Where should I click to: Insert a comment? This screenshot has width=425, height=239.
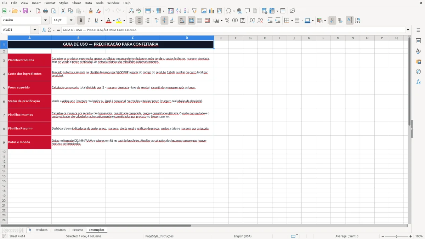pos(248,11)
